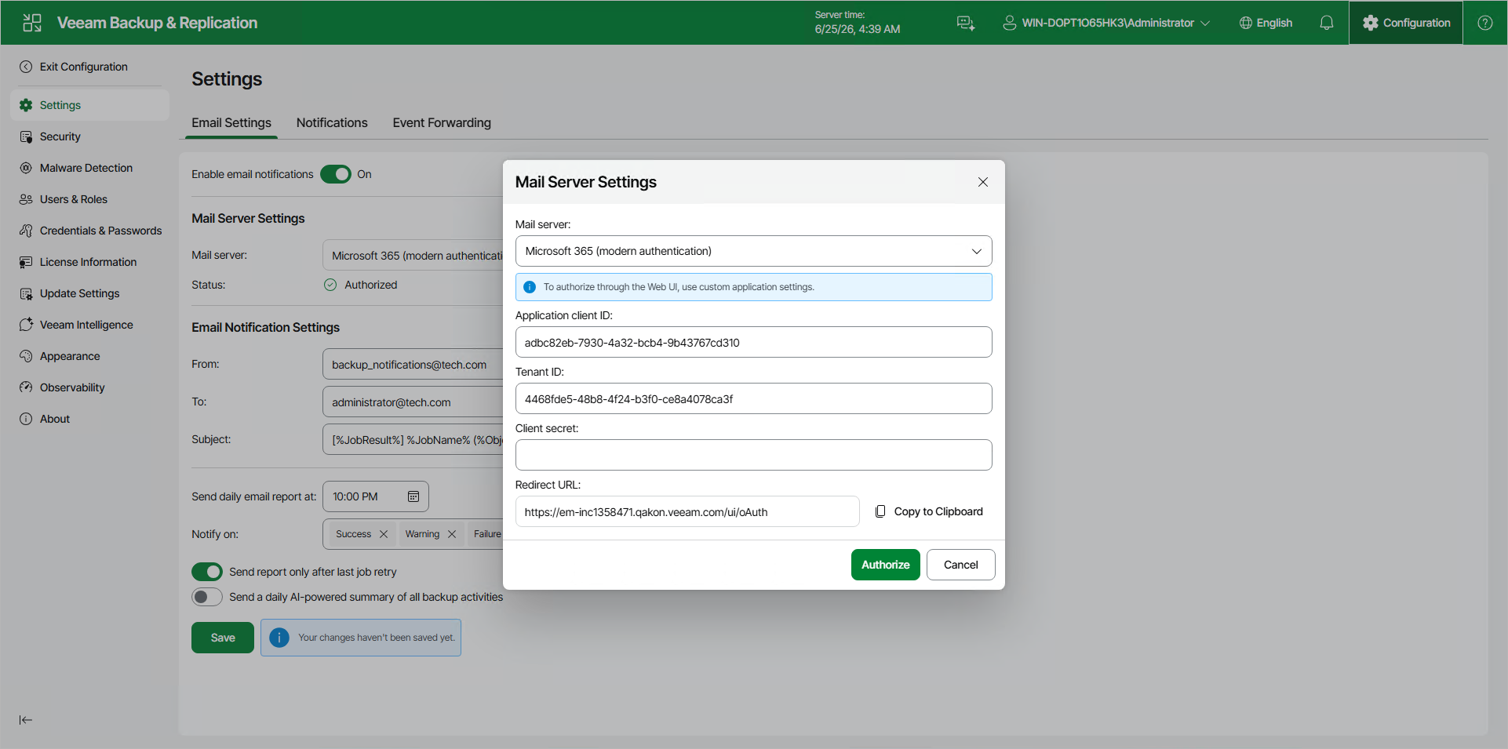The height and width of the screenshot is (749, 1508).
Task: Open the background Mail server Microsoft 365 field
Action: coord(413,256)
